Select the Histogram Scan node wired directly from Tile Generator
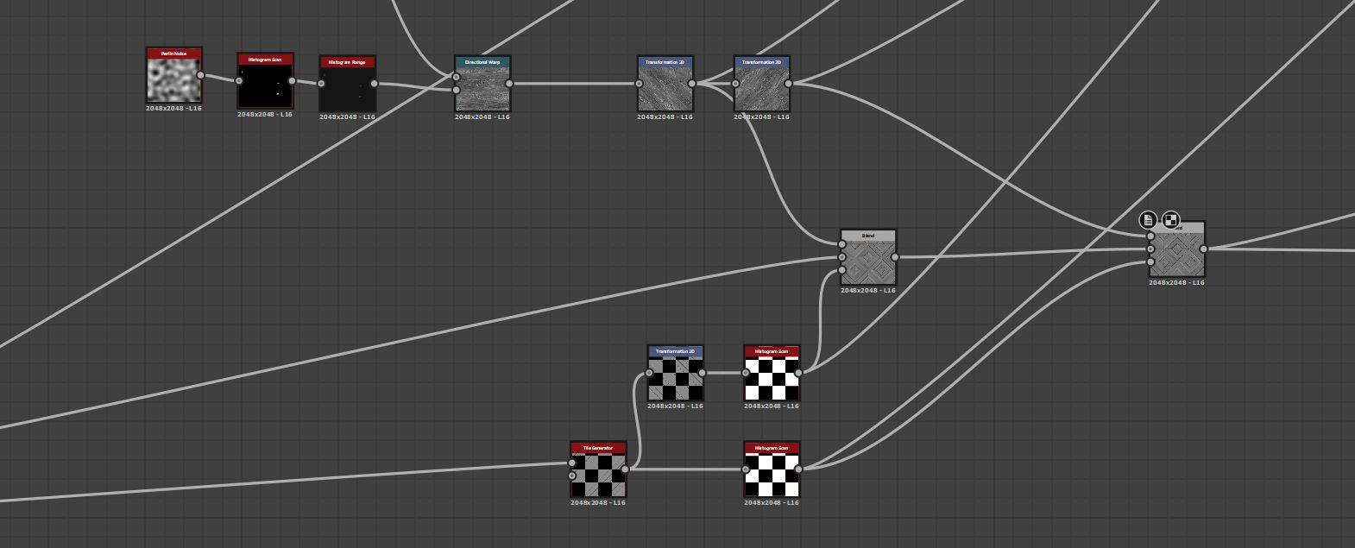1355x548 pixels. tap(772, 469)
